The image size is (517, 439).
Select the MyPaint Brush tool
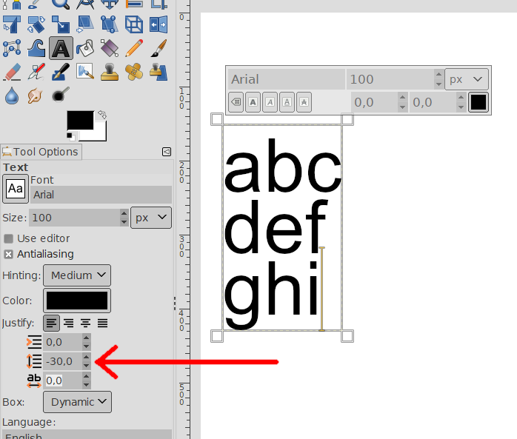(85, 72)
